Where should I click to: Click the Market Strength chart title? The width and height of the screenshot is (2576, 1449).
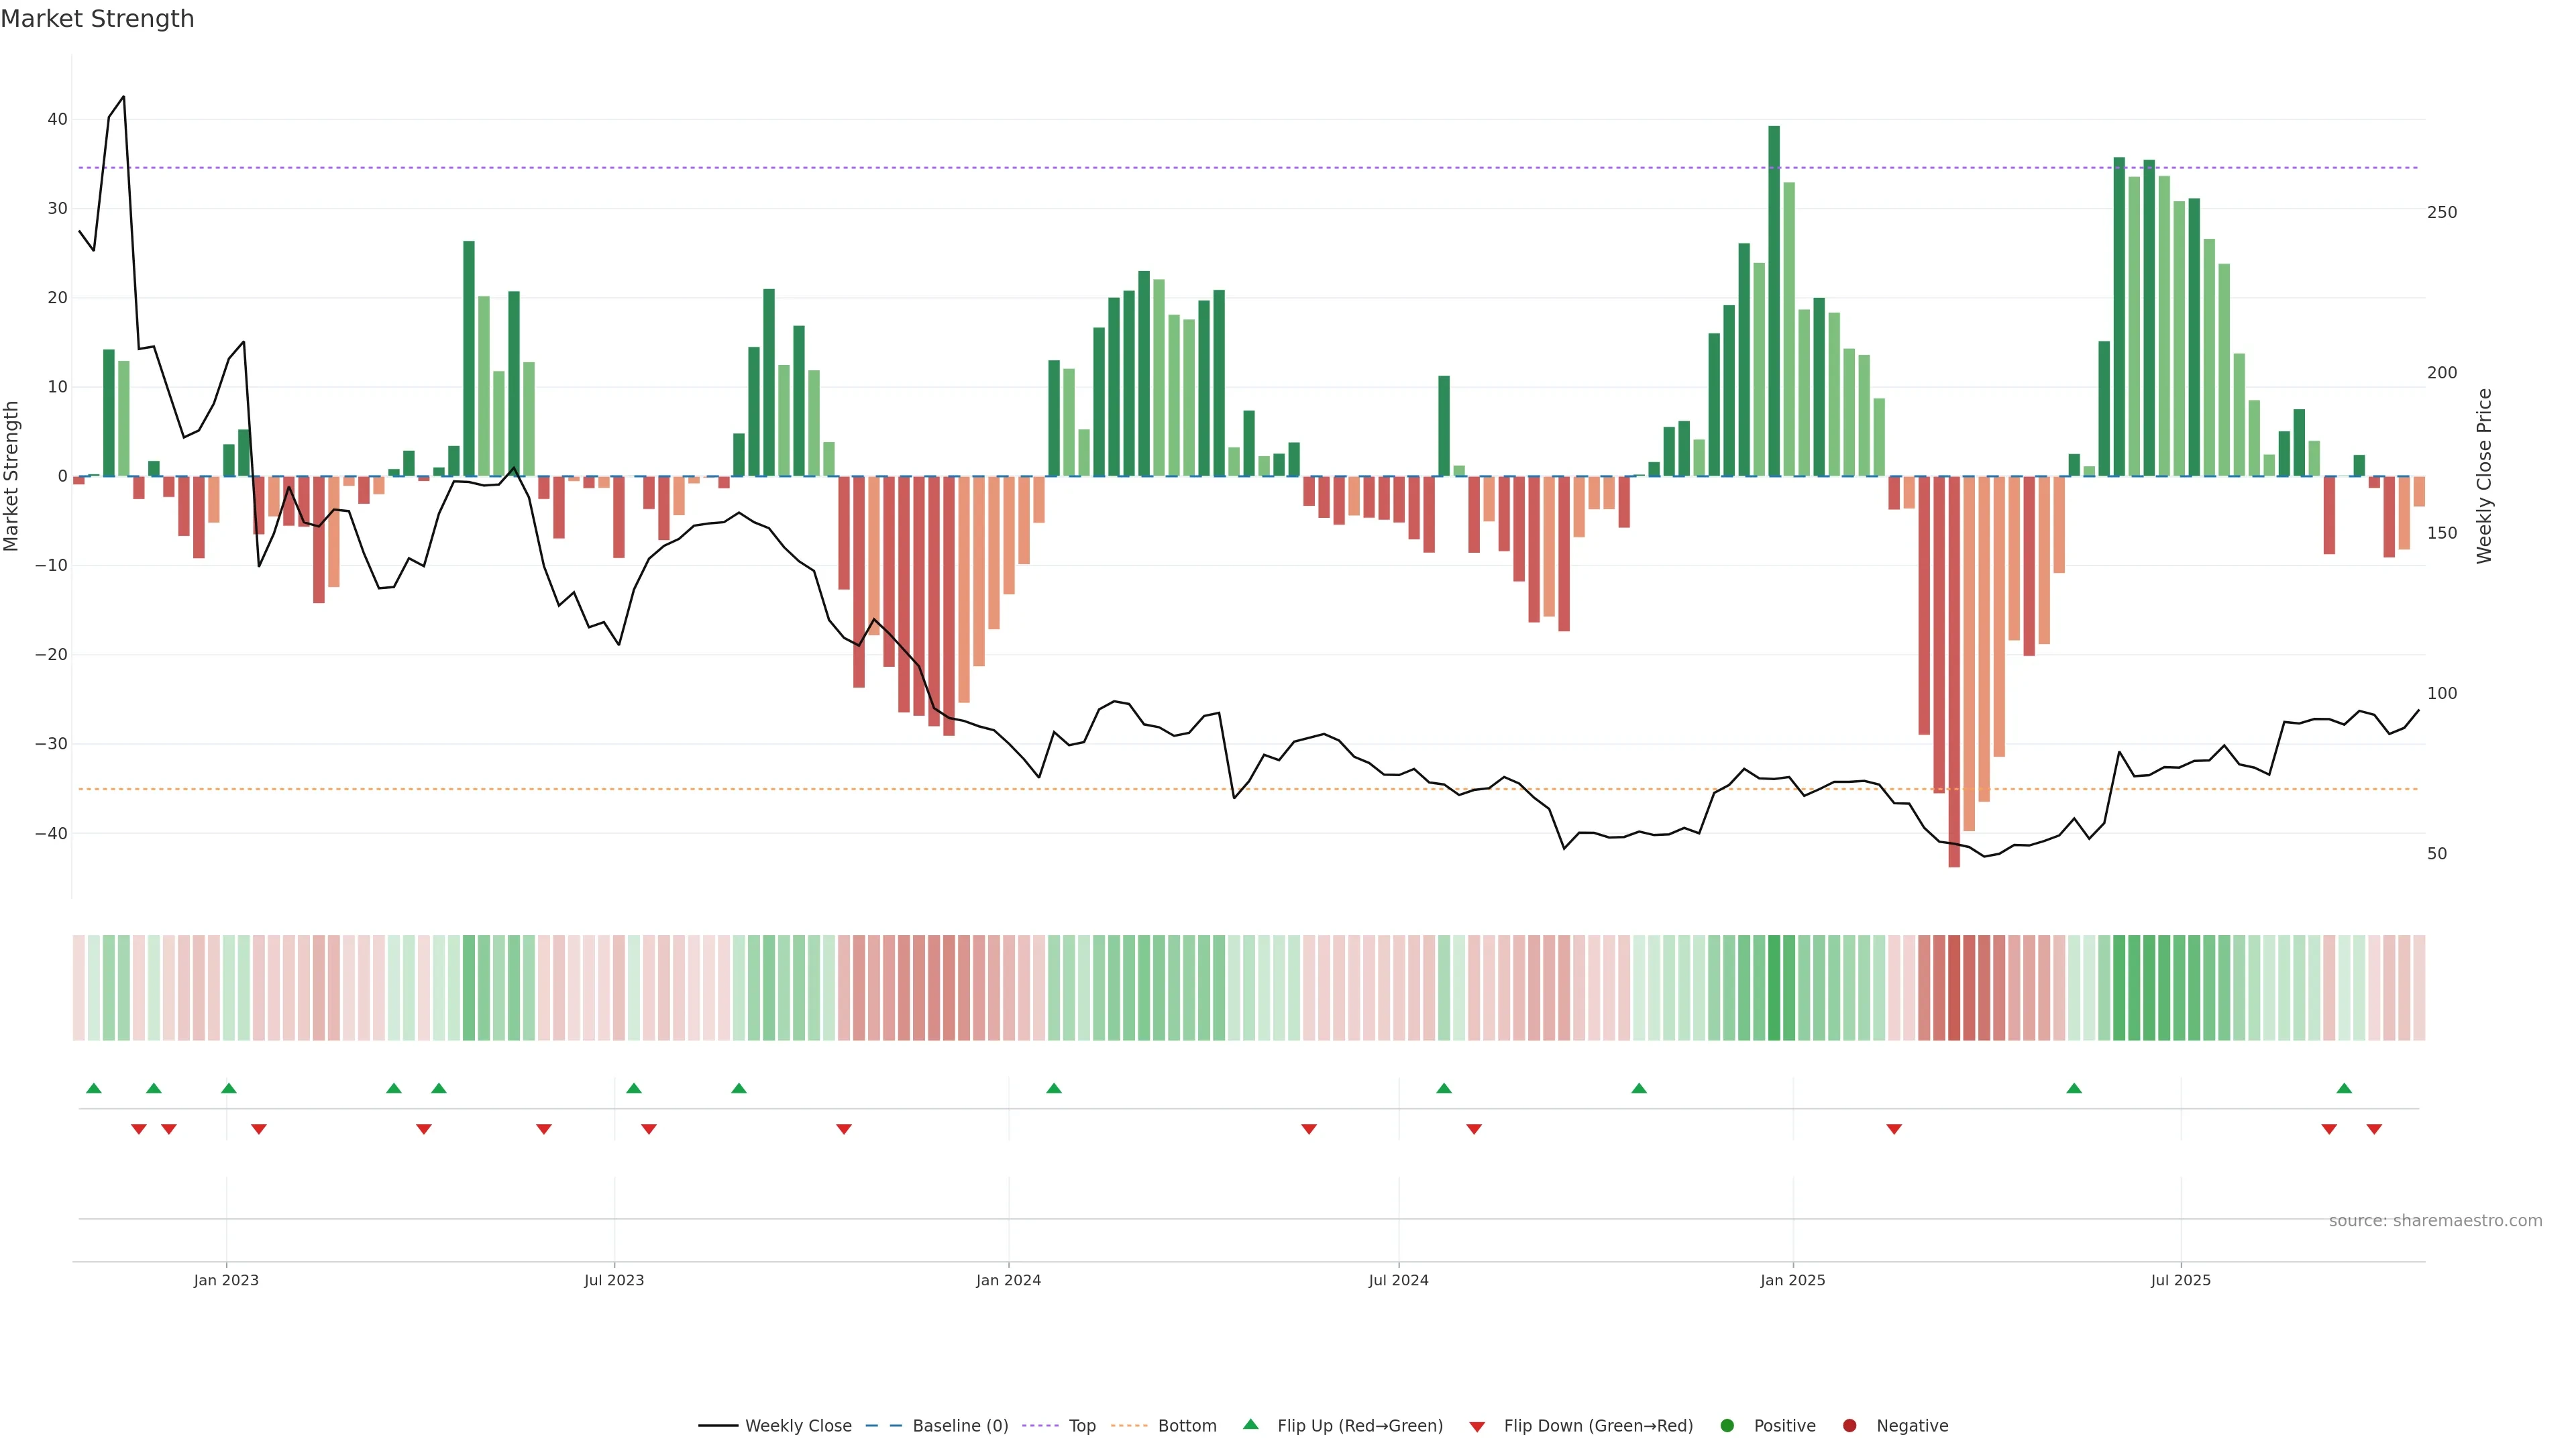[x=97, y=19]
